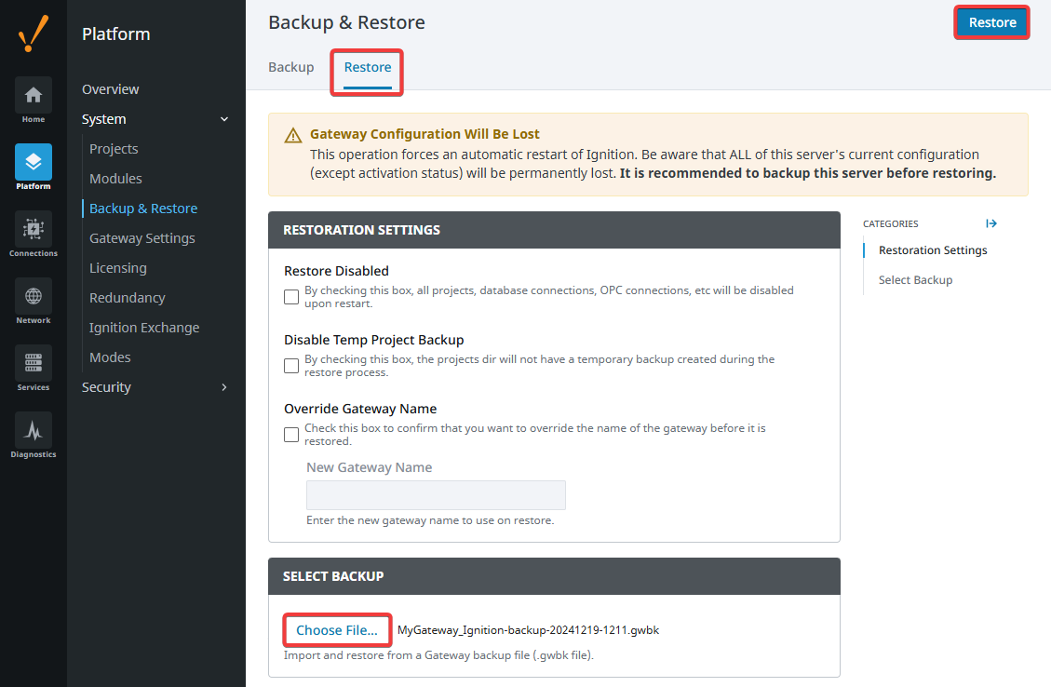Click the Gateway Configuration Will Be Lost heading
Image resolution: width=1051 pixels, height=687 pixels.
[x=424, y=134]
